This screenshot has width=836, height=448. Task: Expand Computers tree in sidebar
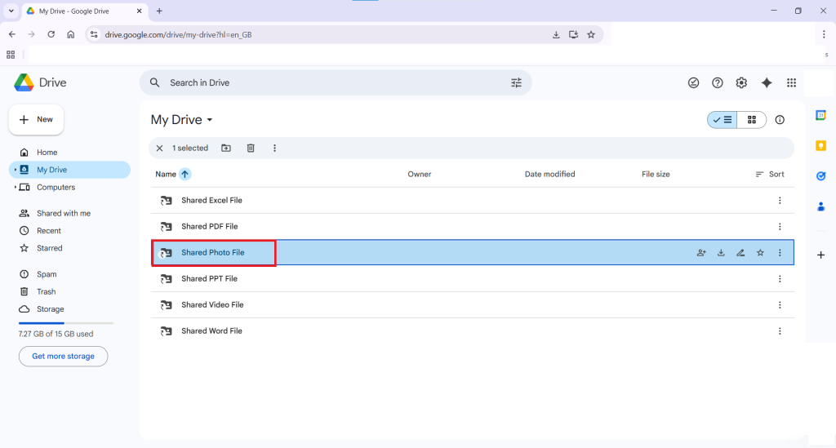pos(16,188)
